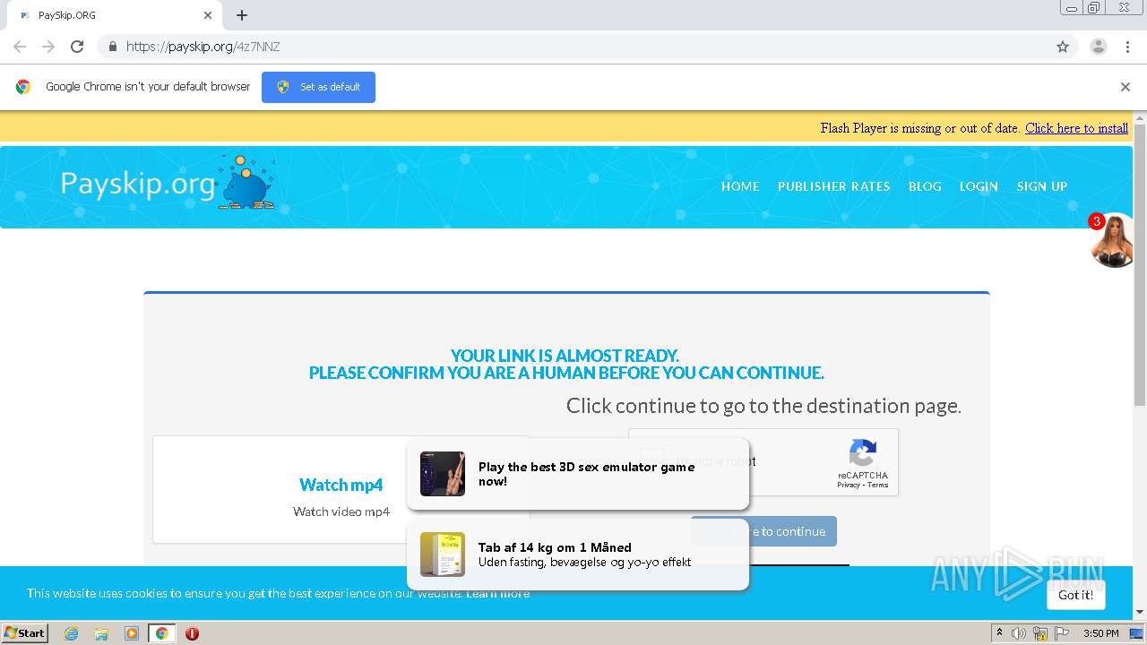Click the Watch mp4 link
This screenshot has height=645, width=1147.
coord(341,485)
